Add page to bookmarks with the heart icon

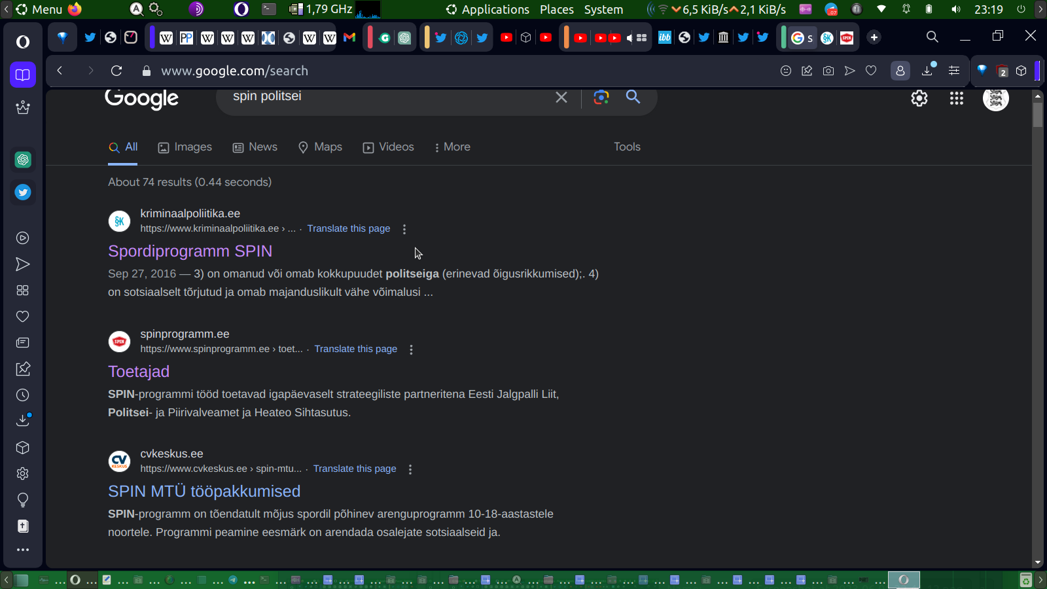coord(871,71)
